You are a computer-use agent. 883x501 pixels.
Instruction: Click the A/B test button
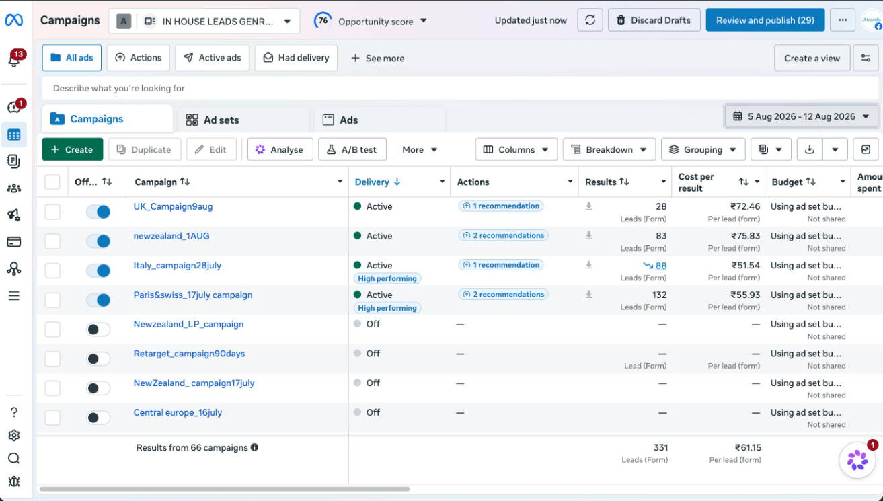click(x=352, y=149)
